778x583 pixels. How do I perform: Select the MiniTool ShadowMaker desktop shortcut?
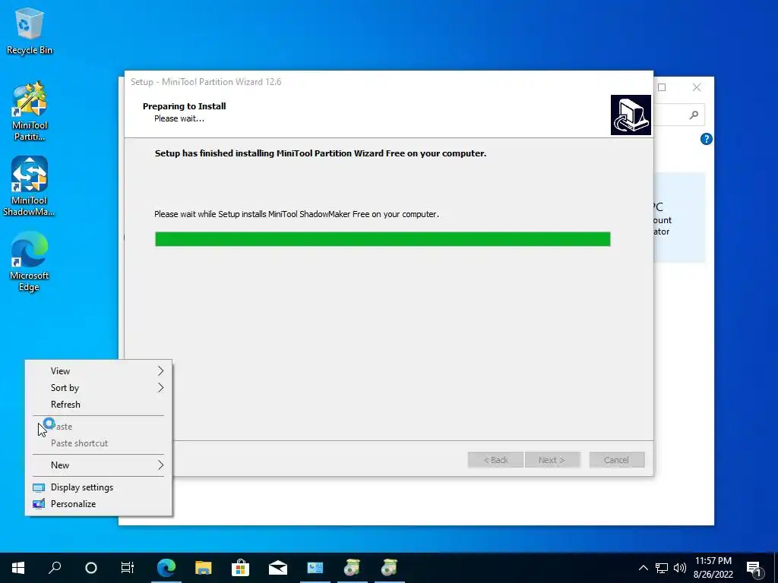pyautogui.click(x=29, y=186)
